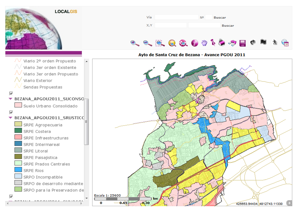Focus the first X,Y coordinate field

pos(171,25)
